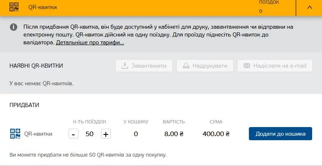The image size is (322, 166).
Task: Click the Надіслати на e-mail envelope button
Action: [275, 66]
